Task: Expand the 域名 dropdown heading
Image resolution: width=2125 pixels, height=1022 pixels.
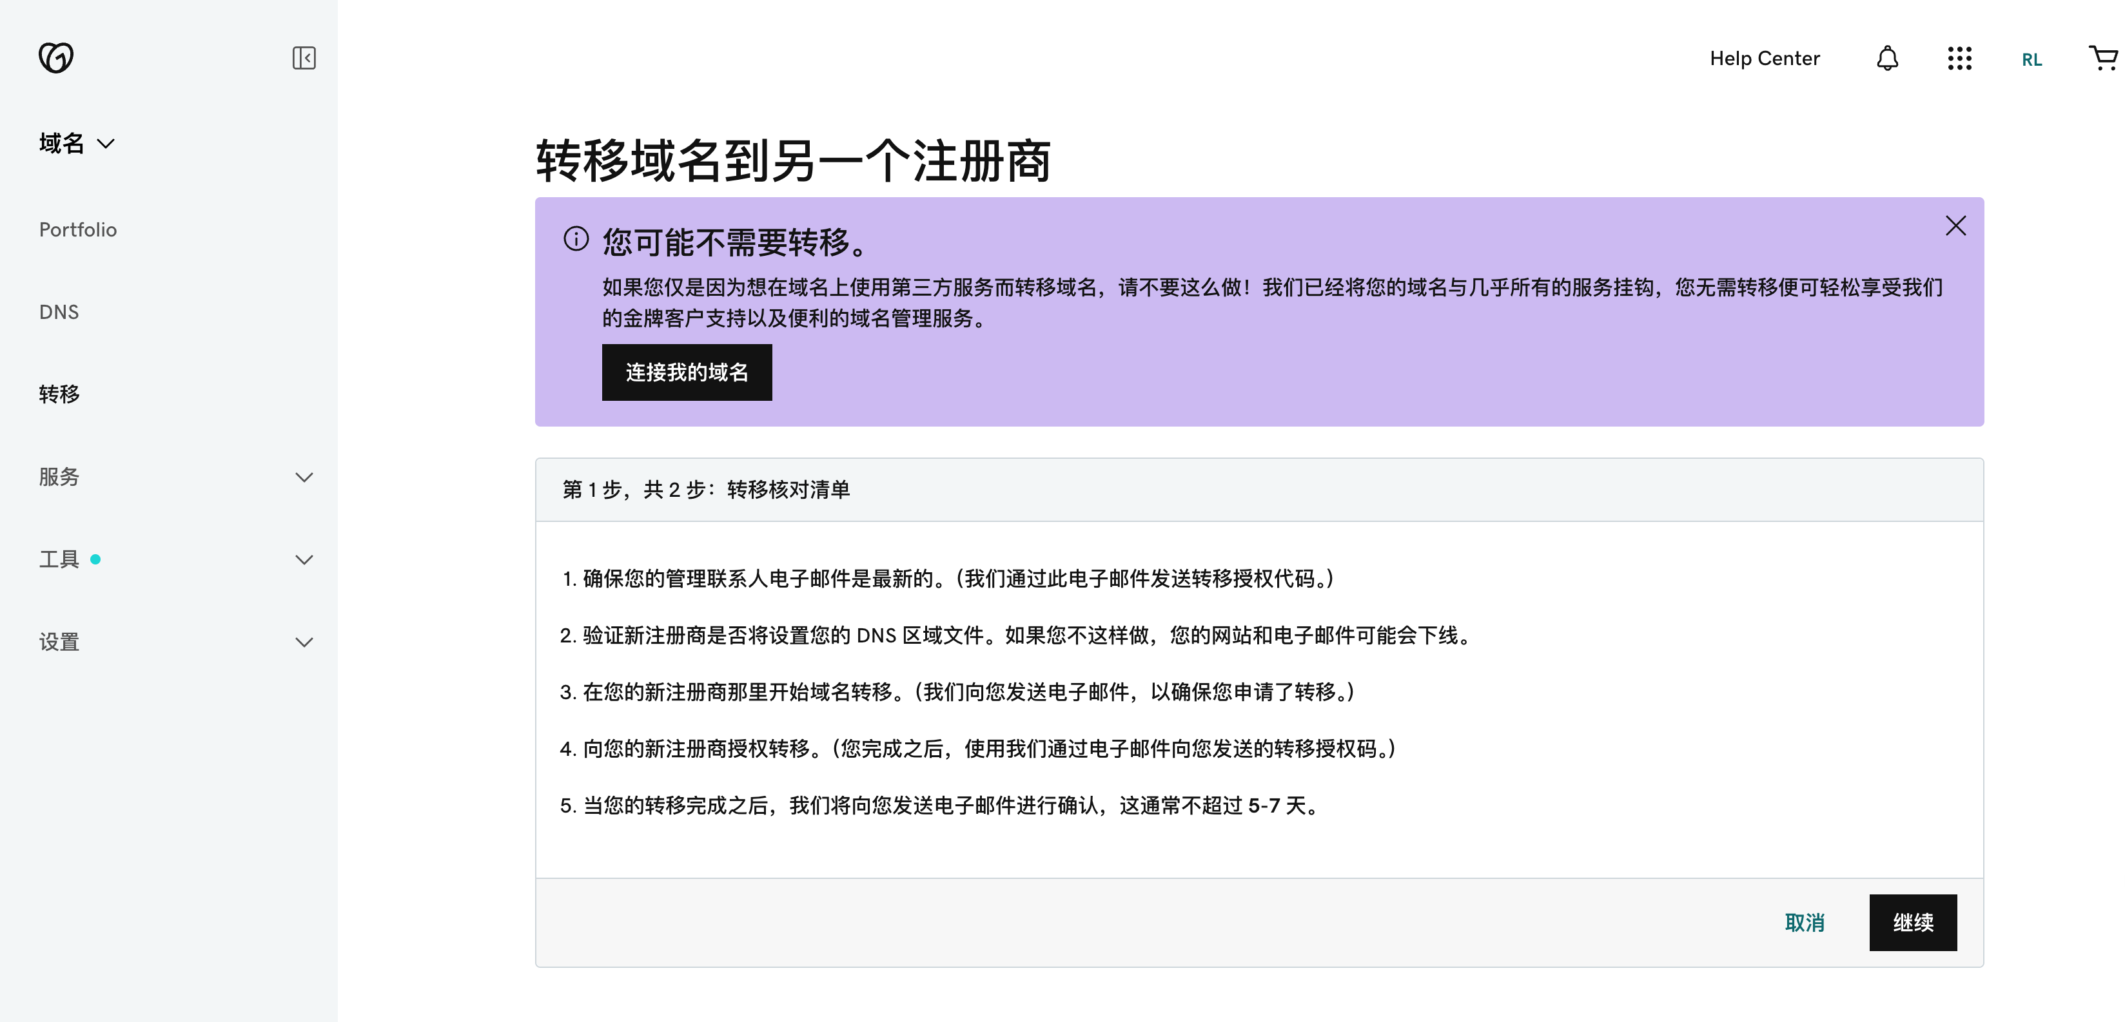Action: click(x=77, y=144)
